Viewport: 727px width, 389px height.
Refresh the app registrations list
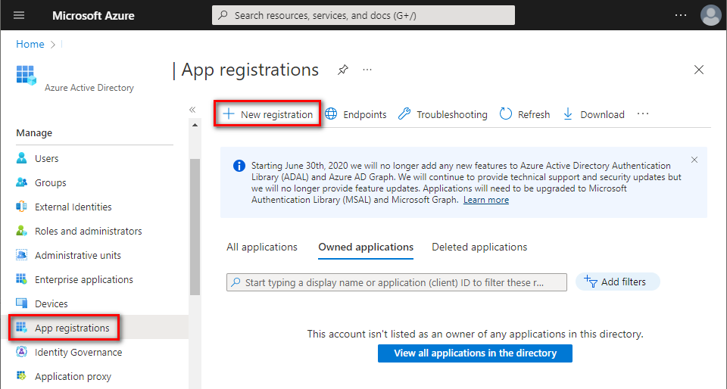tap(525, 114)
